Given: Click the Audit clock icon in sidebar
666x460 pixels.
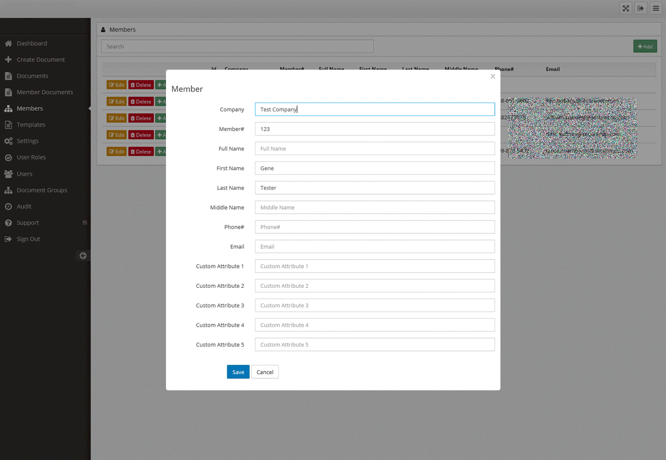Looking at the screenshot, I should point(8,207).
